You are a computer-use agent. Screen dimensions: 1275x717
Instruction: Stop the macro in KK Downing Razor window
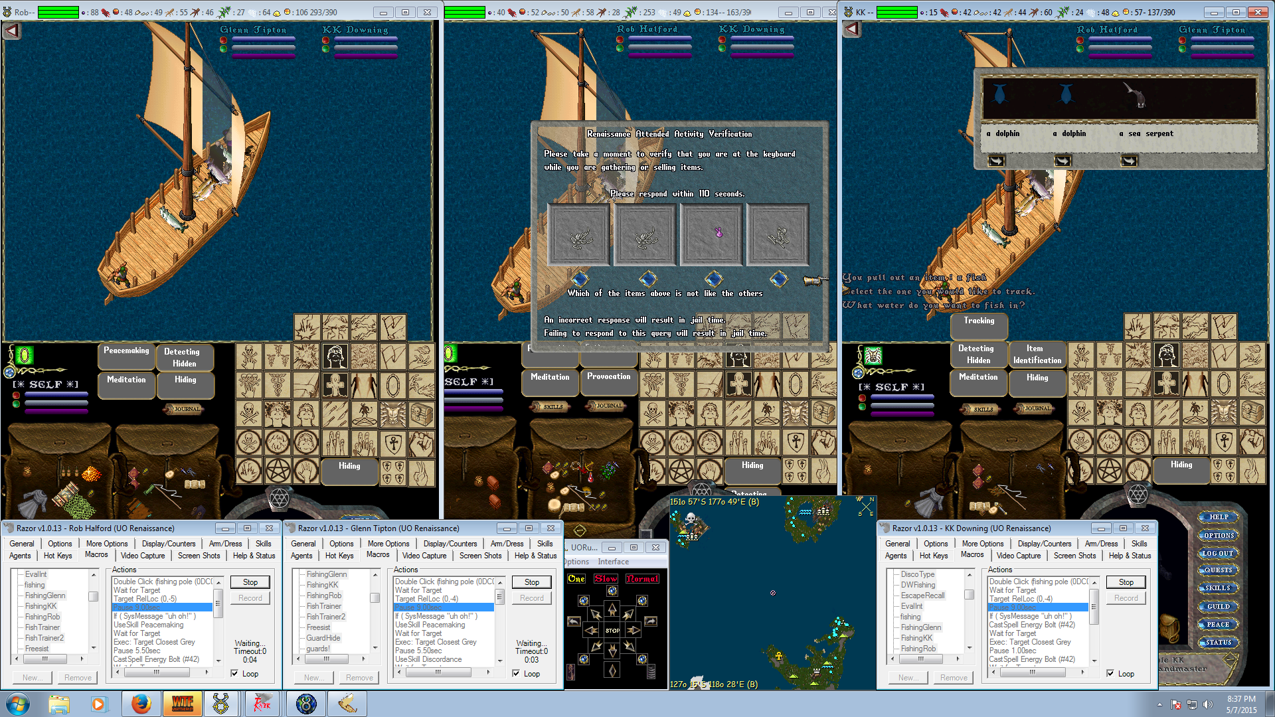1126,582
